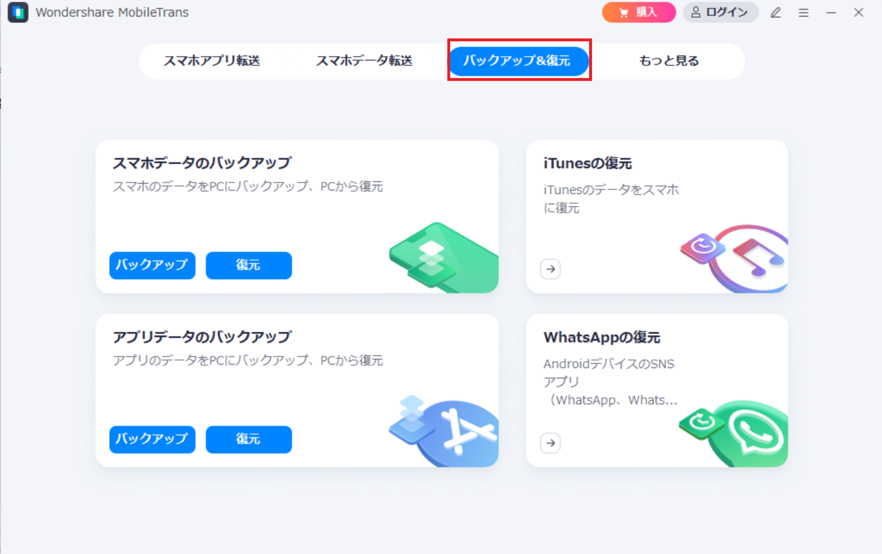
Task: Click the iTunes music note illustration
Action: (x=734, y=259)
